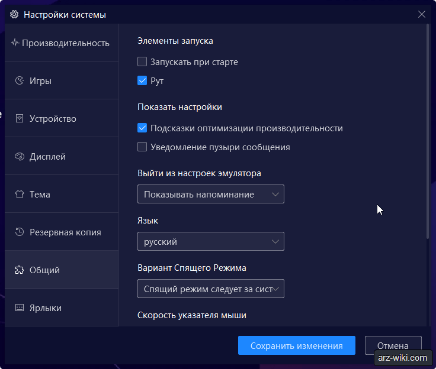Click the Сохранить изменения button
The image size is (436, 369).
click(297, 345)
